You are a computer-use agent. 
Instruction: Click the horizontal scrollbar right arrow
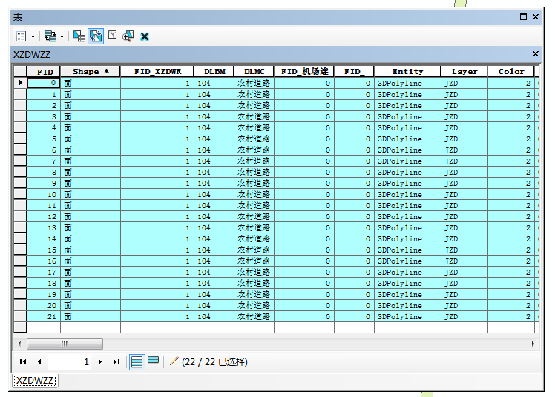tap(532, 344)
